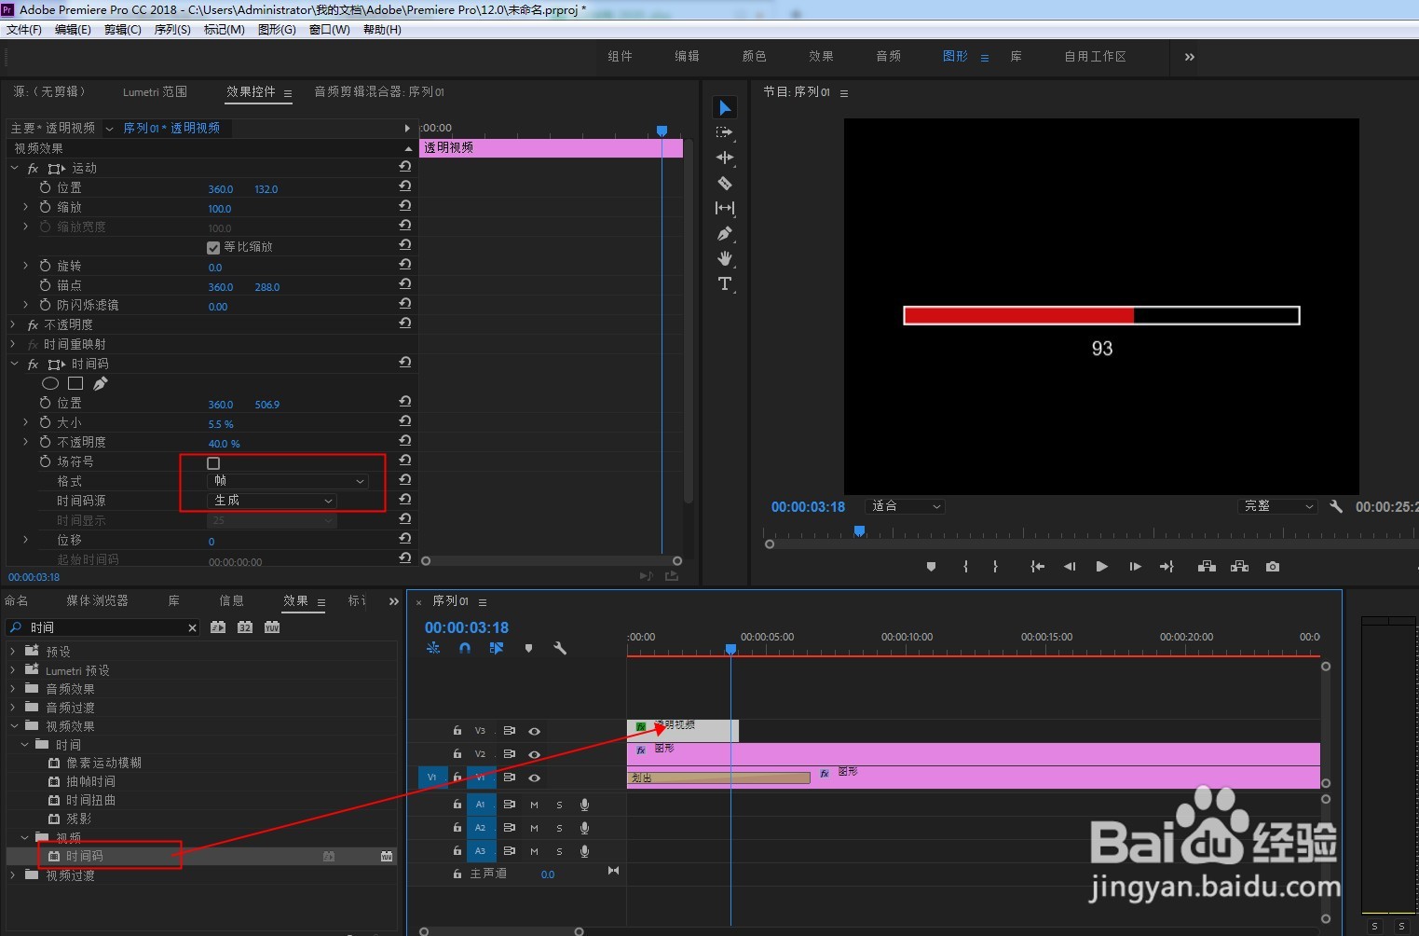Open the 剪辑(C) menu
1419x936 pixels.
click(x=123, y=30)
